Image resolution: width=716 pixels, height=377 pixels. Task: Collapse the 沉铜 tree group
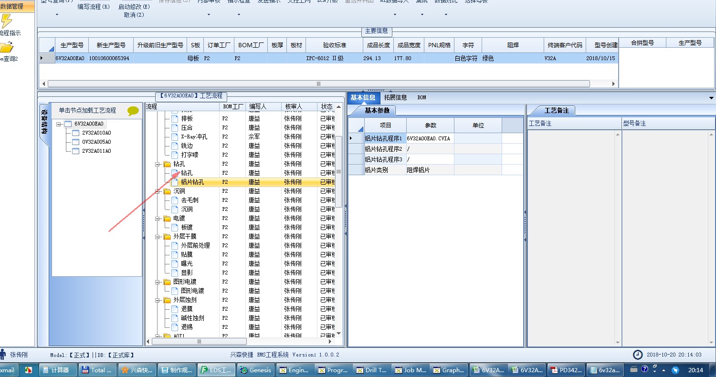click(x=157, y=191)
